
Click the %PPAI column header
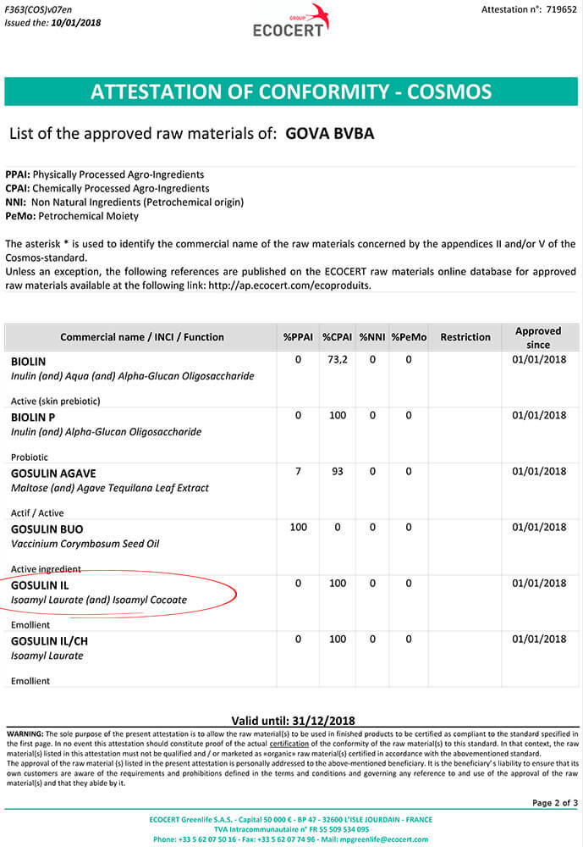coord(298,337)
